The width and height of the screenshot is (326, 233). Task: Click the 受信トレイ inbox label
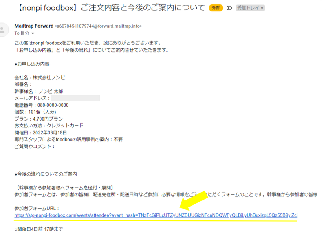coord(248,8)
